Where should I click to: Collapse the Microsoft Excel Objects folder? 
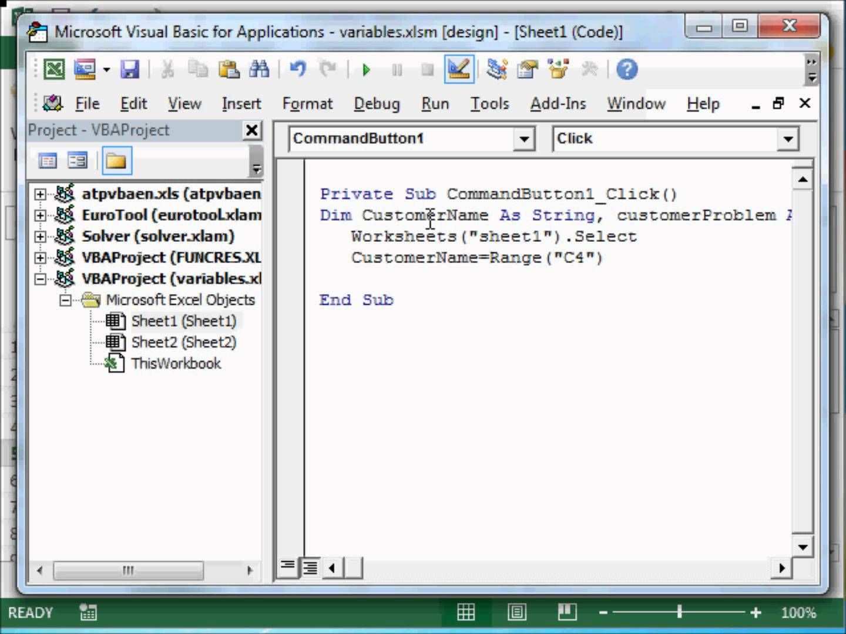(65, 301)
